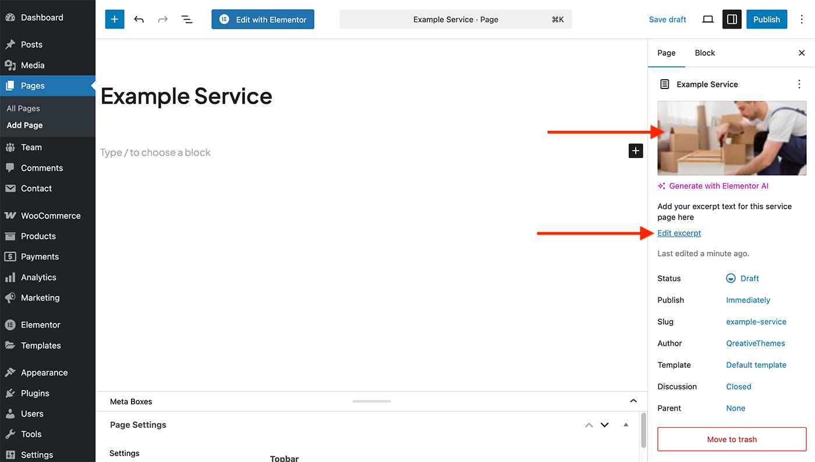Click the Edit excerpt link
815x462 pixels.
click(x=679, y=233)
